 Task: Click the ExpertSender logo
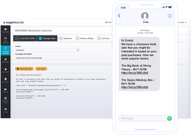point(14,22)
